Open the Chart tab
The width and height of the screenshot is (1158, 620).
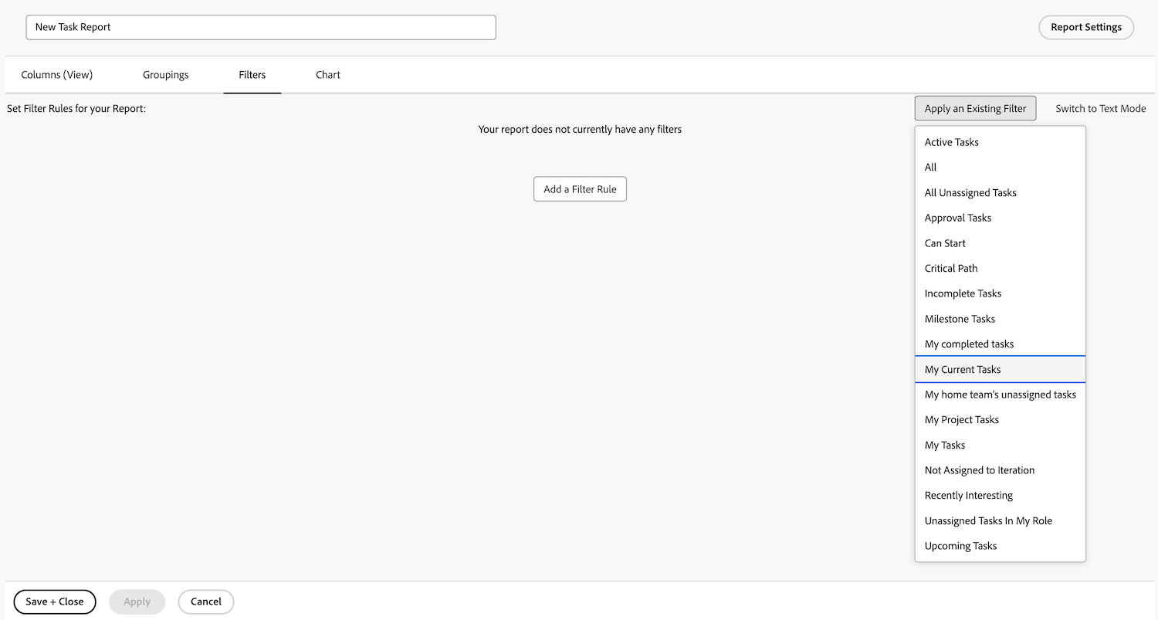tap(327, 74)
